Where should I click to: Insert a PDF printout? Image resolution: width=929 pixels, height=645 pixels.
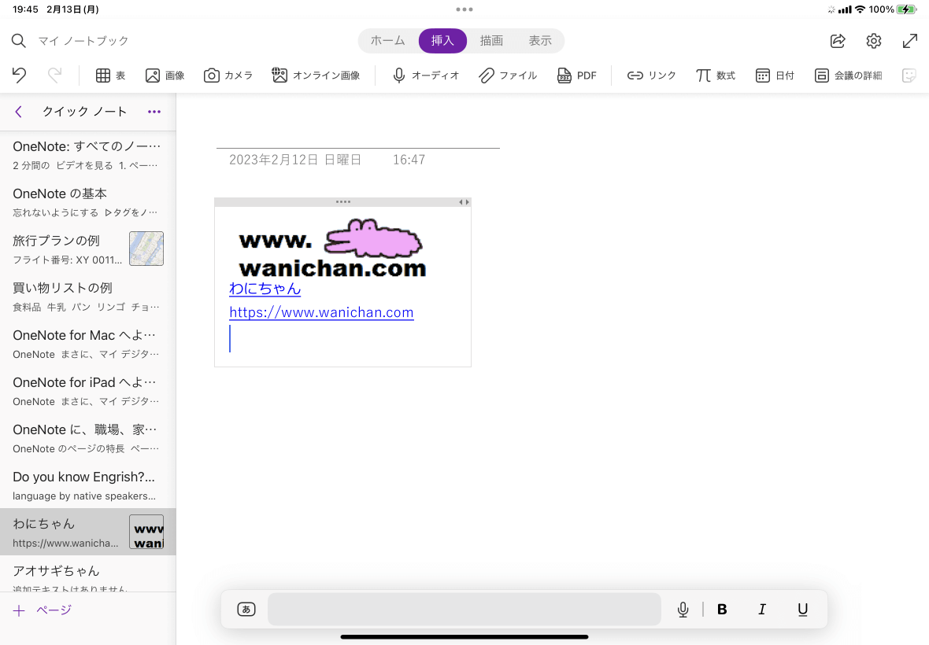(576, 76)
